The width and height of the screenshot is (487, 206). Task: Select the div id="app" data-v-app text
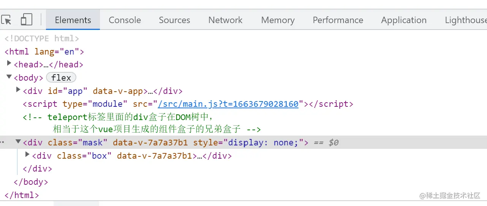pos(103,91)
